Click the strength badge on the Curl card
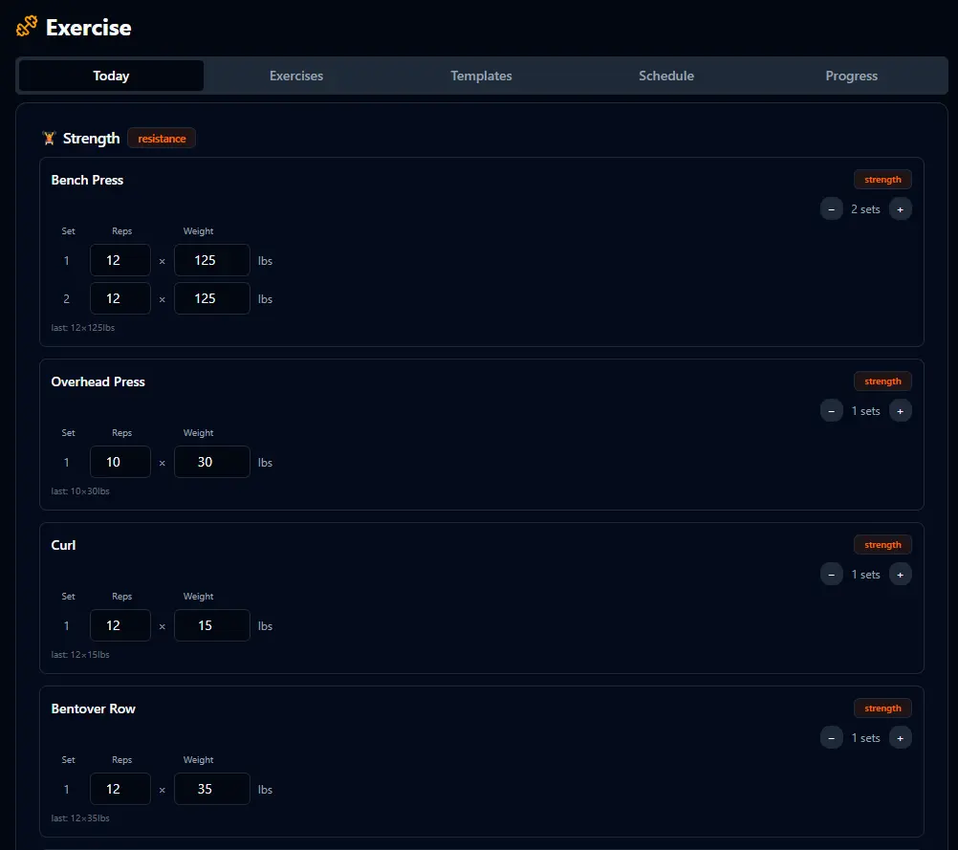 coord(882,544)
